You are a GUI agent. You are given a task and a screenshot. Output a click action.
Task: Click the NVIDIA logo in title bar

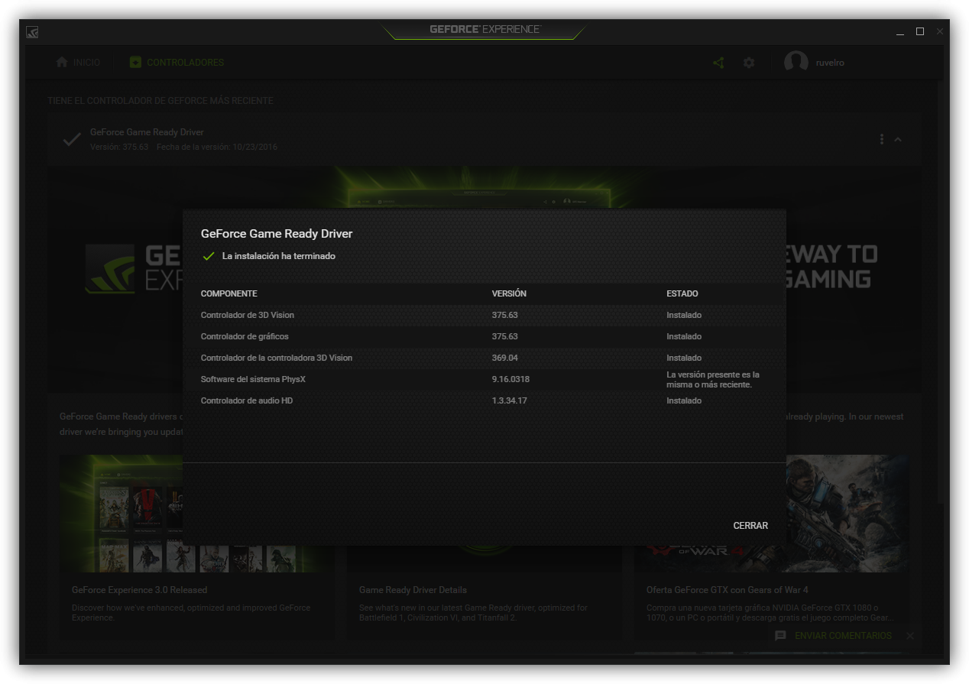[x=32, y=32]
